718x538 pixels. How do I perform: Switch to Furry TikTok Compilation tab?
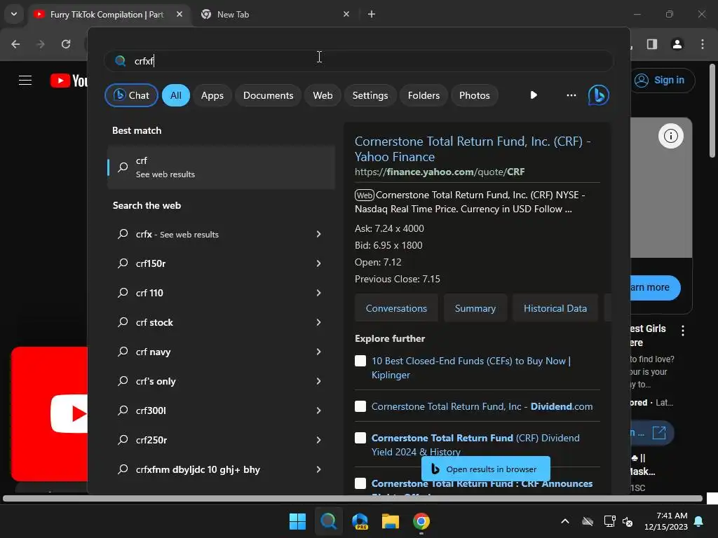coord(109,14)
